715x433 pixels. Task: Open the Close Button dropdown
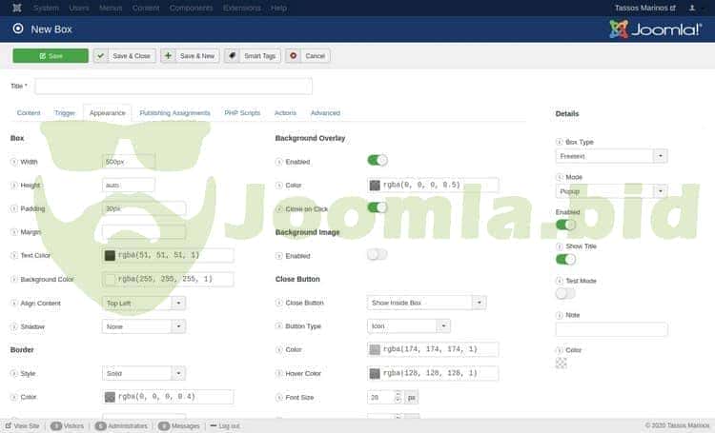(426, 303)
